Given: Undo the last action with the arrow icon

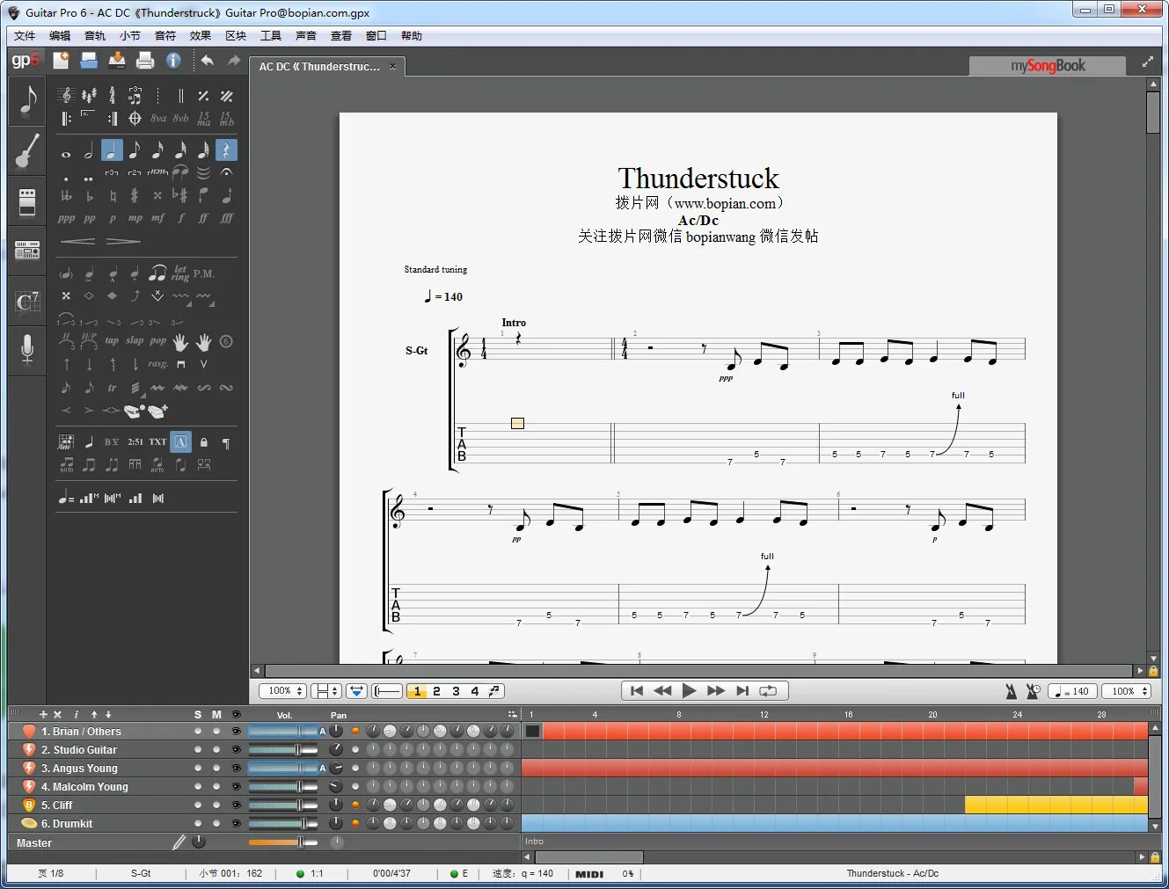Looking at the screenshot, I should tap(208, 60).
